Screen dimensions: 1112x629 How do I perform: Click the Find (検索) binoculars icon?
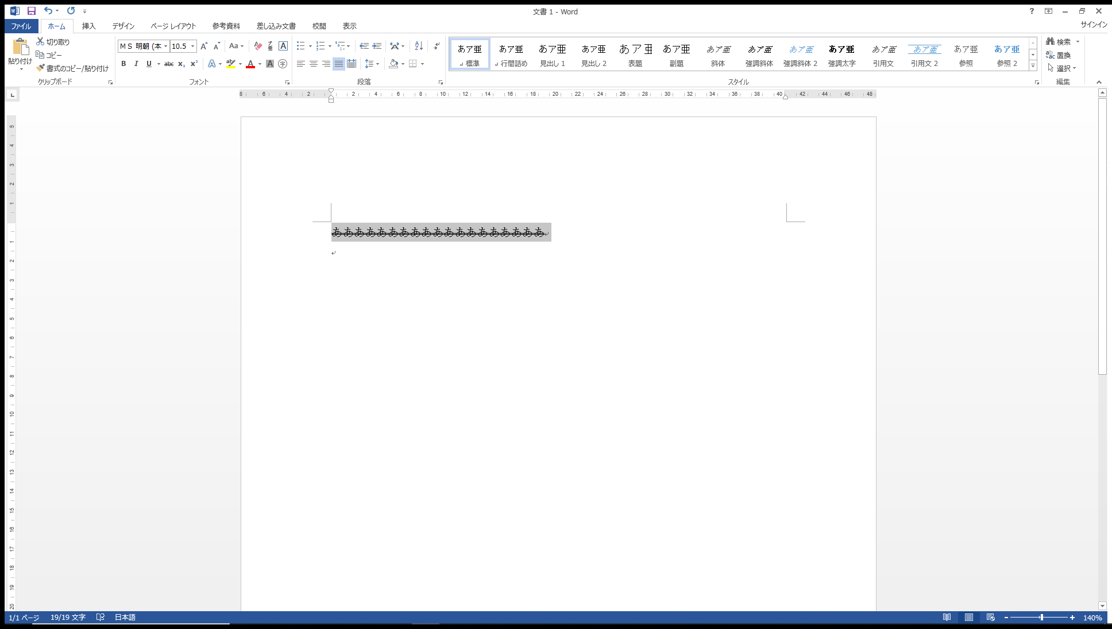[1050, 41]
